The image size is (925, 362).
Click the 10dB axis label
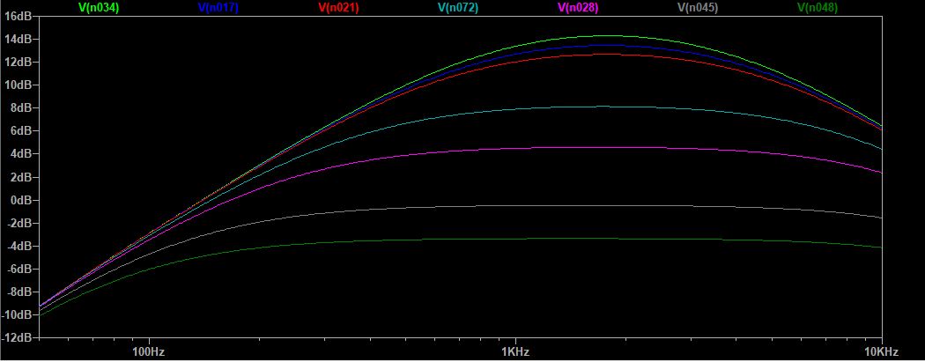click(17, 85)
